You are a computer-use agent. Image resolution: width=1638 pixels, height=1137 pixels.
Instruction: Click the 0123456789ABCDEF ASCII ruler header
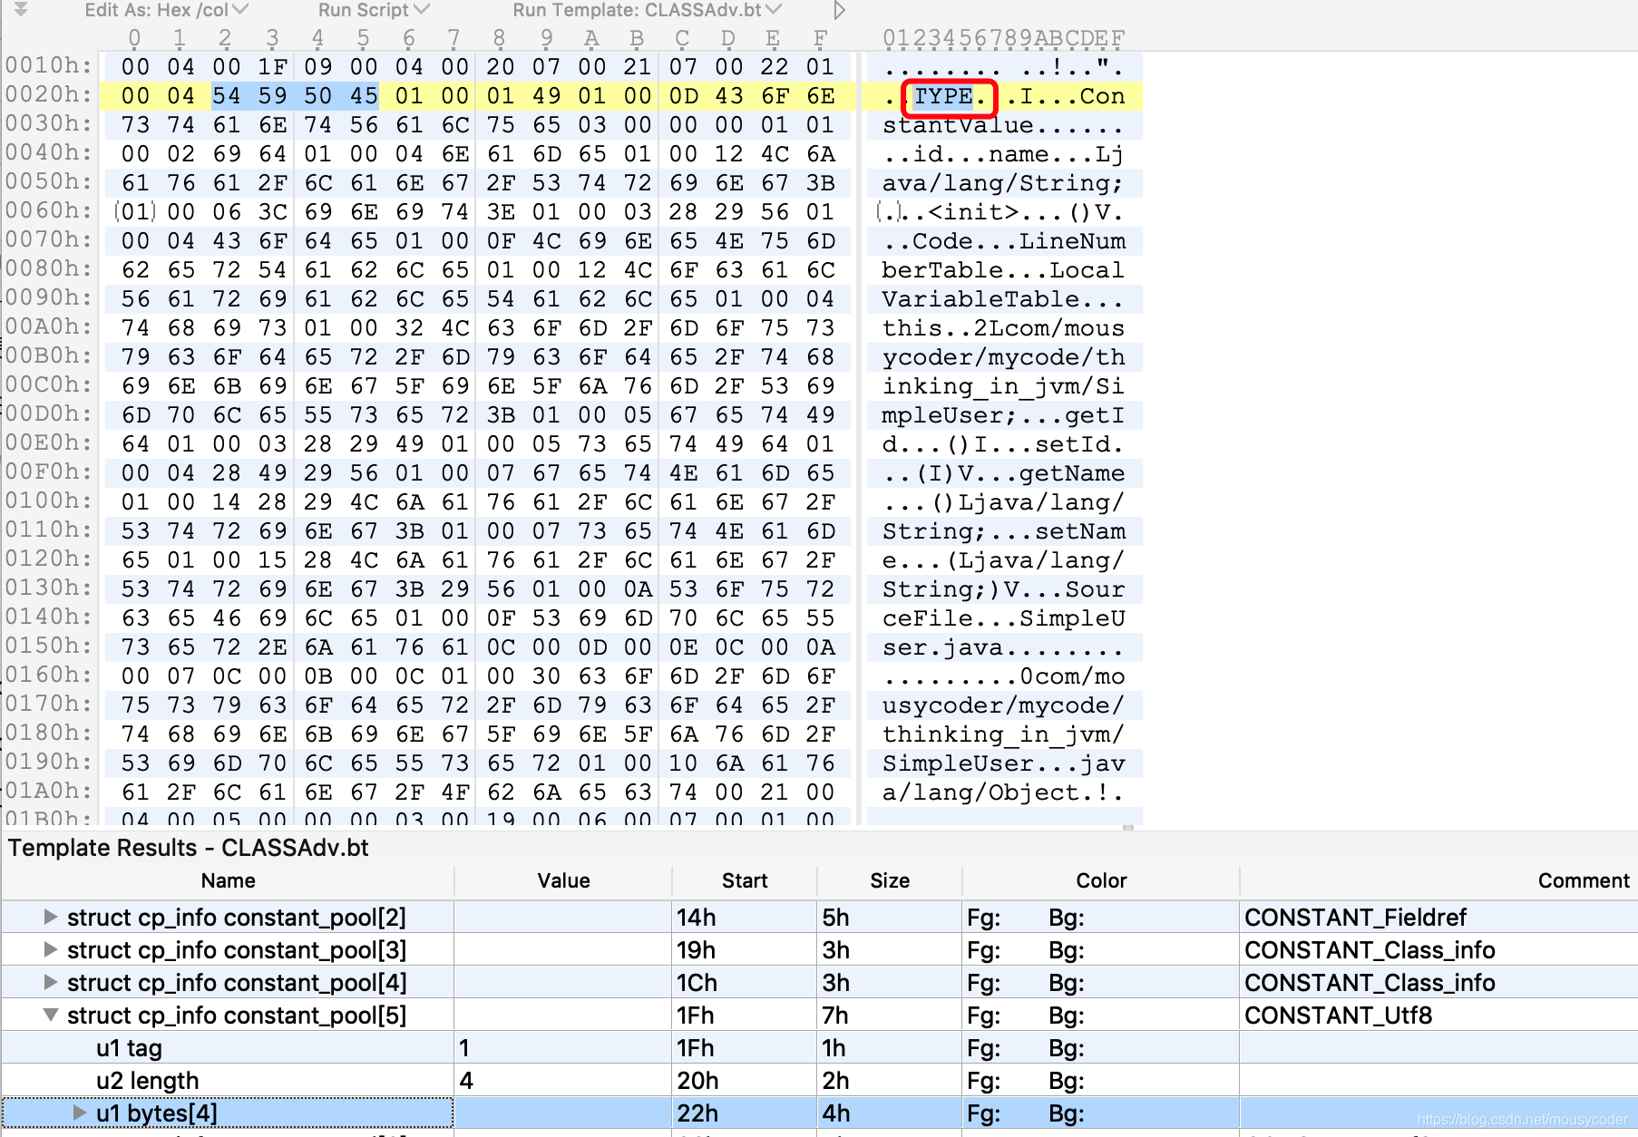pyautogui.click(x=1003, y=38)
